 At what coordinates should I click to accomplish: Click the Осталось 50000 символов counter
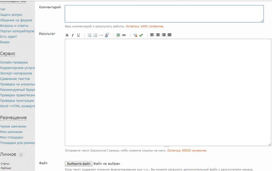coord(187,150)
